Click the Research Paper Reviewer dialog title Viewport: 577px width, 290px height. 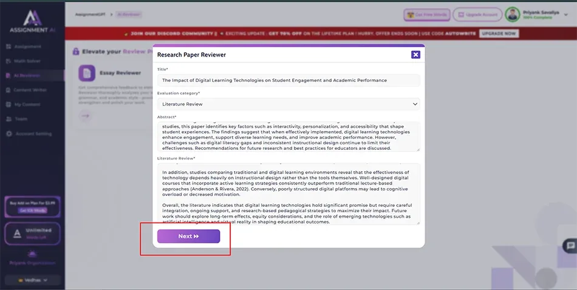point(191,55)
